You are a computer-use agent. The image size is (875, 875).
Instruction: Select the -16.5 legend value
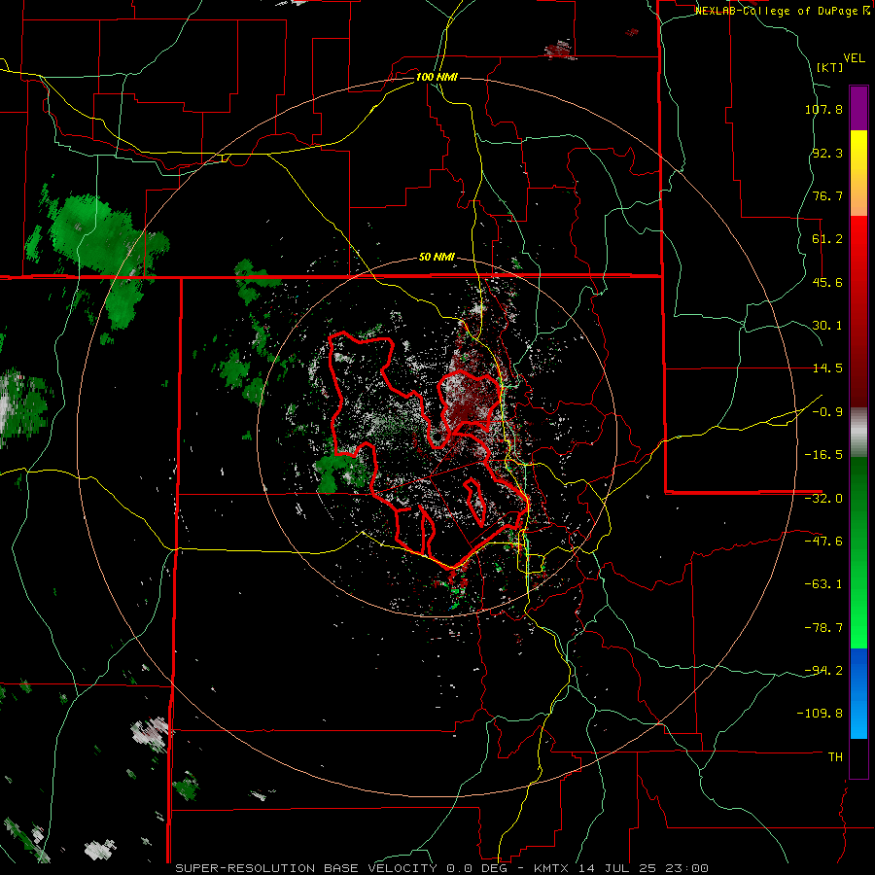coord(823,455)
